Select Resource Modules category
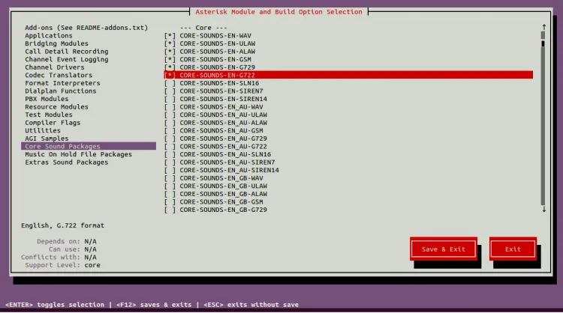Screen dimensions: 563x313 coord(56,107)
